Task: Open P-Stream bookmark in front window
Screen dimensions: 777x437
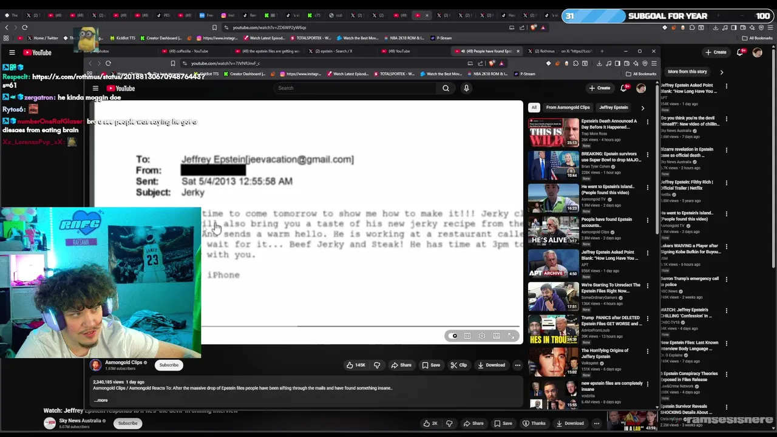Action: coord(524,74)
